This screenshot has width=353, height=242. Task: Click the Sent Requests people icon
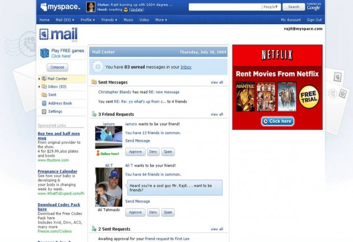tap(94, 229)
